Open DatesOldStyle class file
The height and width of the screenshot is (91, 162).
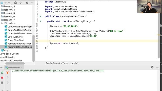pos(15,37)
